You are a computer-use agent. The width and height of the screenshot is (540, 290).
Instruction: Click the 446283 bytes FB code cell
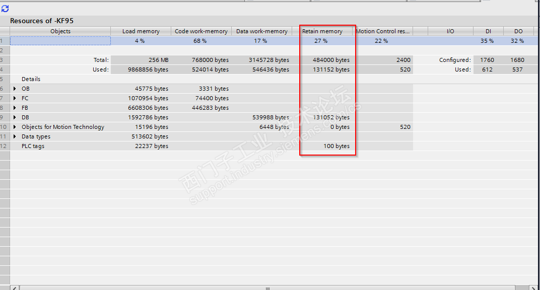pyautogui.click(x=201, y=108)
